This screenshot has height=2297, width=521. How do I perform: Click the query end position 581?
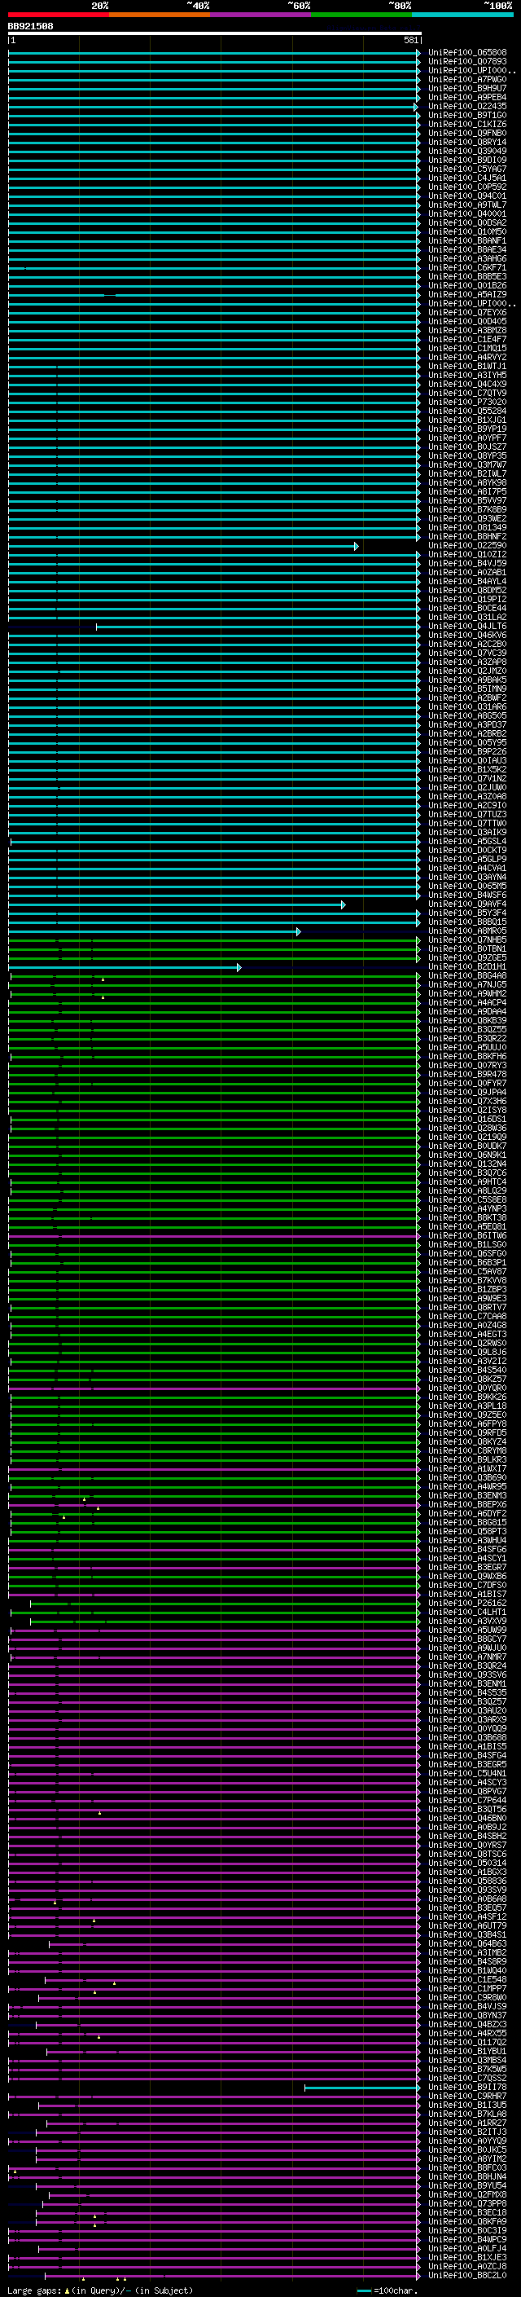(x=410, y=40)
